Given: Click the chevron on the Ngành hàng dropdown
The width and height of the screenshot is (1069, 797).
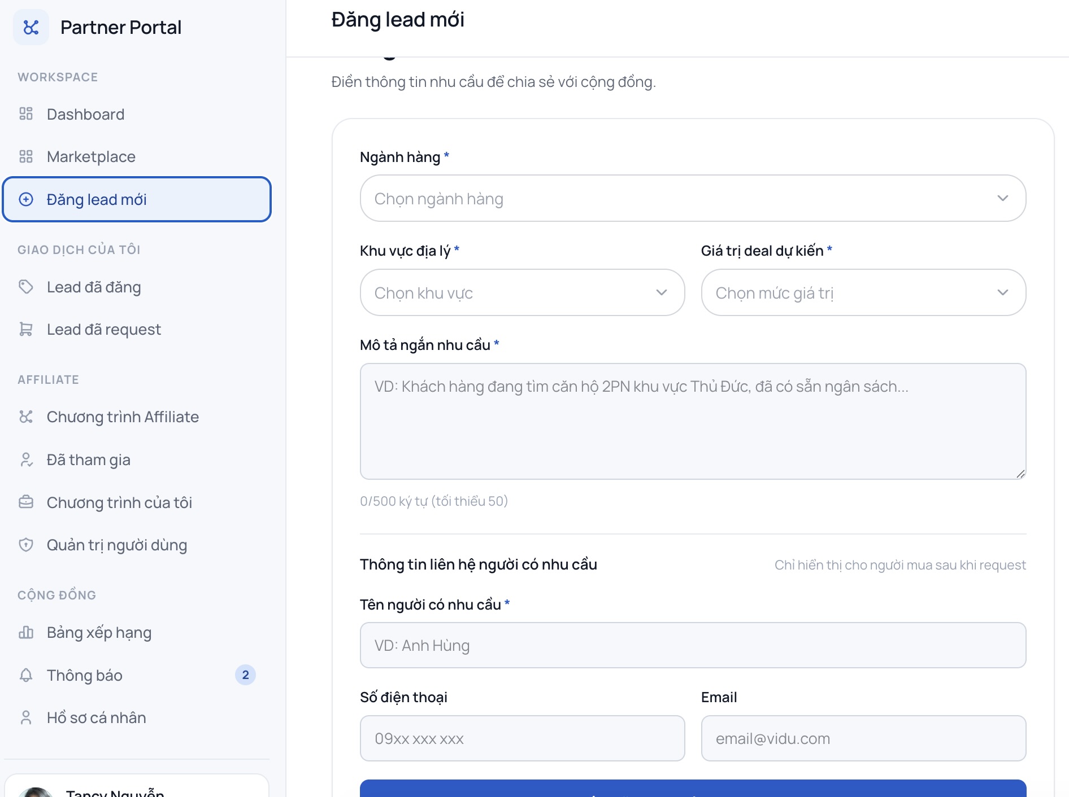Looking at the screenshot, I should [x=1003, y=198].
